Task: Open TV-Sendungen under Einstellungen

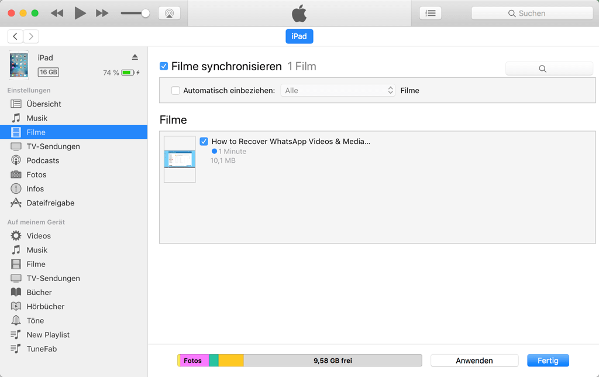Action: click(x=74, y=146)
